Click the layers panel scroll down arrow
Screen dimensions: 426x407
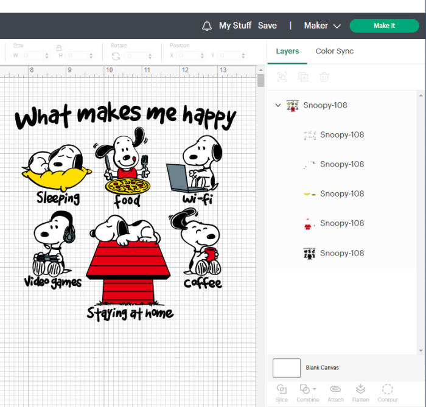click(421, 350)
